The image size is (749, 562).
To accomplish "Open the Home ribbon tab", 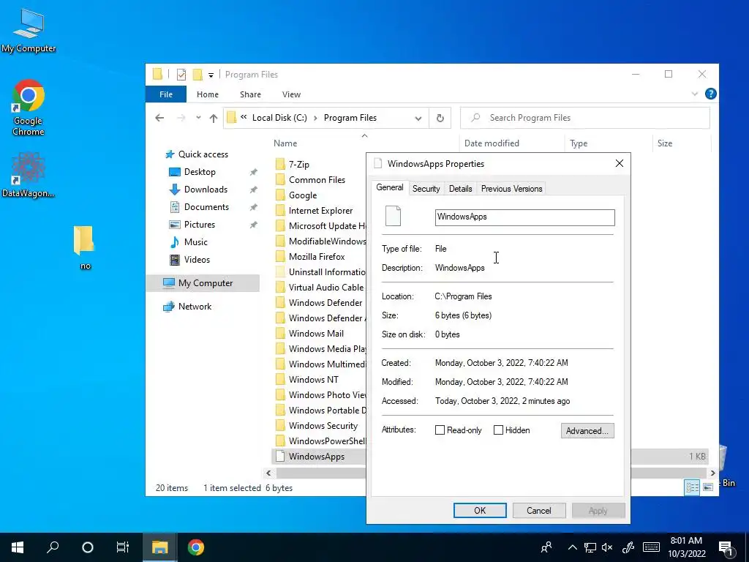I will click(x=207, y=94).
